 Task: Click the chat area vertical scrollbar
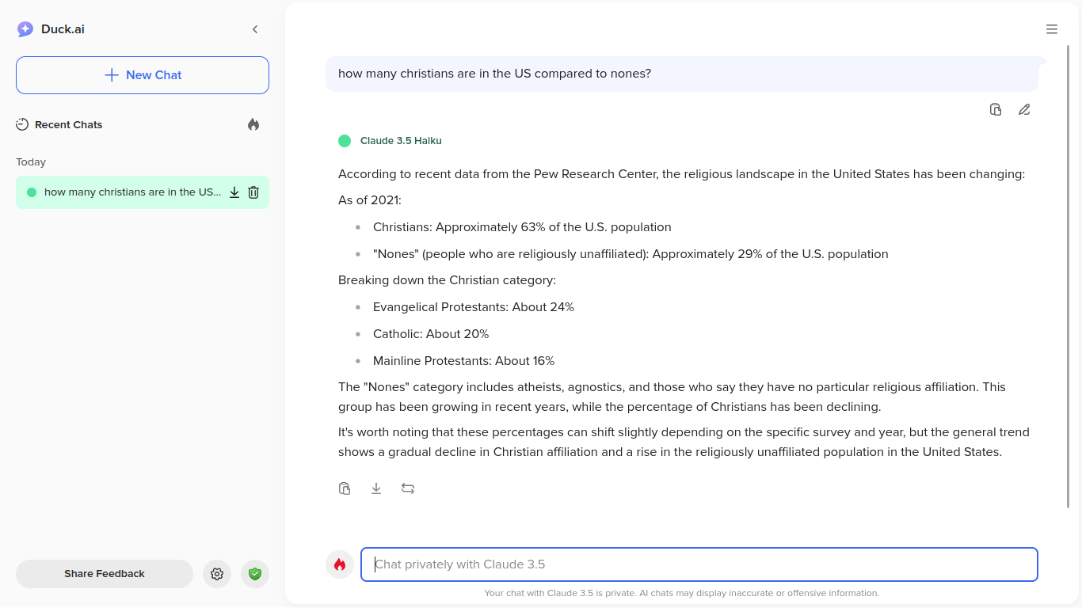click(1069, 277)
